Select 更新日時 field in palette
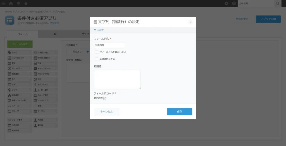This screenshot has height=146, width=286. (20, 131)
